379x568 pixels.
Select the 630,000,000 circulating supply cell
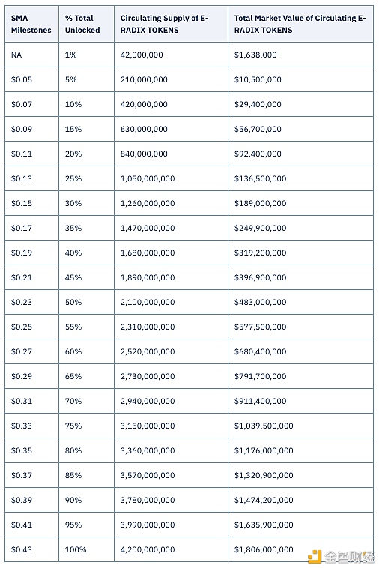[171, 129]
